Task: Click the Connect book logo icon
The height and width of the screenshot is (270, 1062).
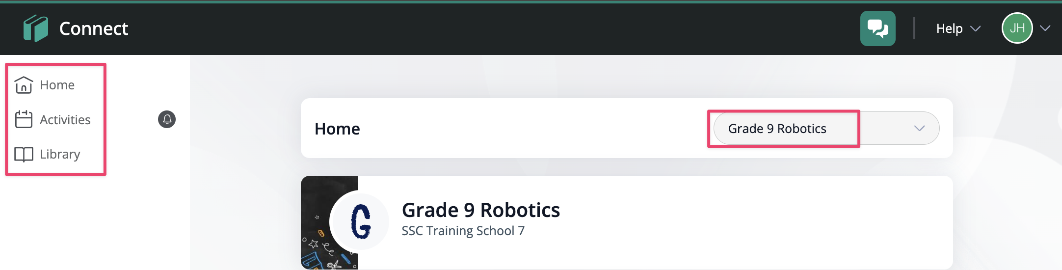Action: click(x=36, y=28)
